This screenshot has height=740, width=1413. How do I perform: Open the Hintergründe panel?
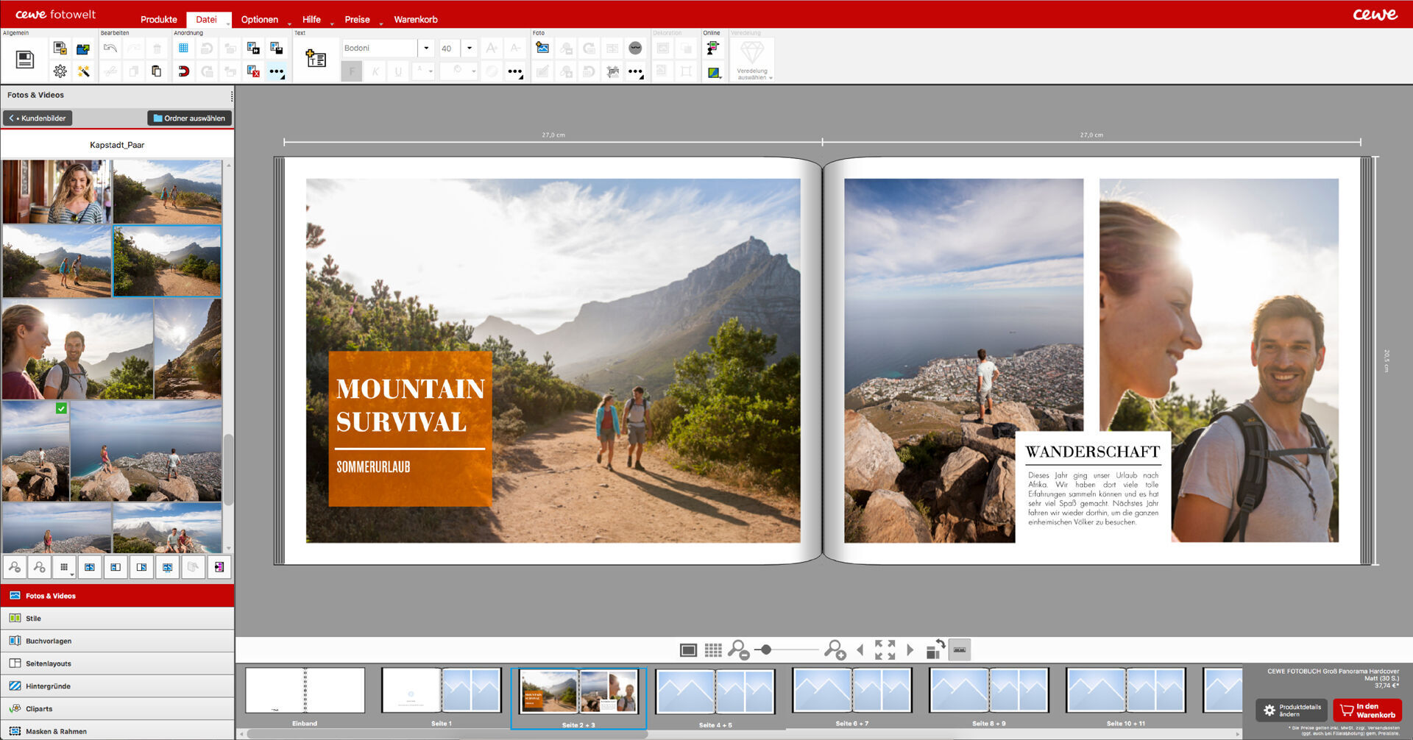tap(118, 686)
